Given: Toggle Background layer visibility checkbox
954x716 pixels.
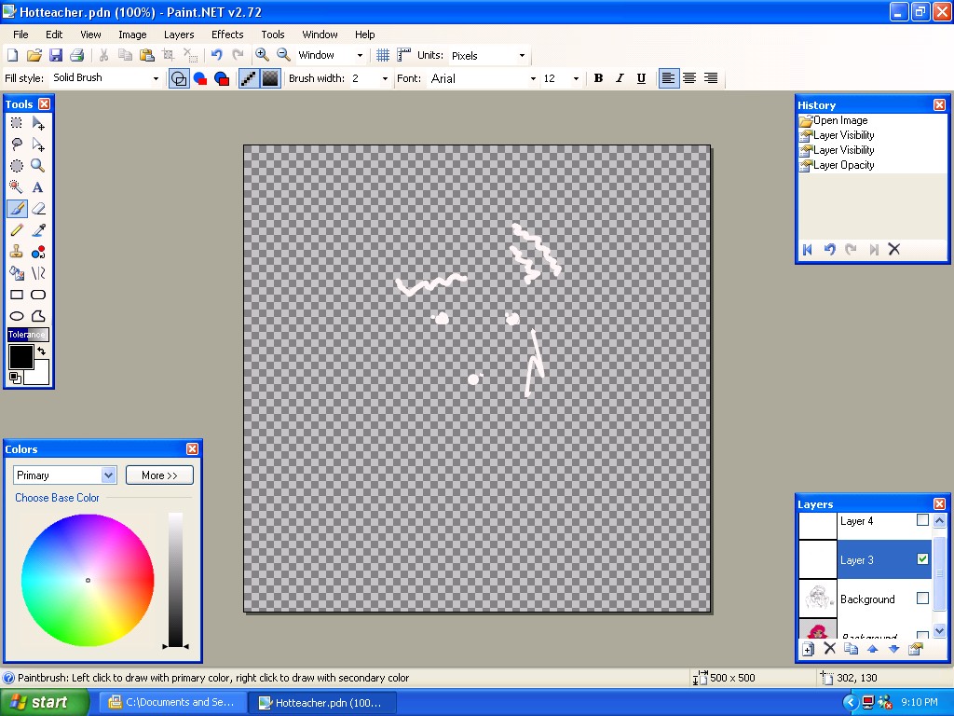Looking at the screenshot, I should pyautogui.click(x=922, y=599).
